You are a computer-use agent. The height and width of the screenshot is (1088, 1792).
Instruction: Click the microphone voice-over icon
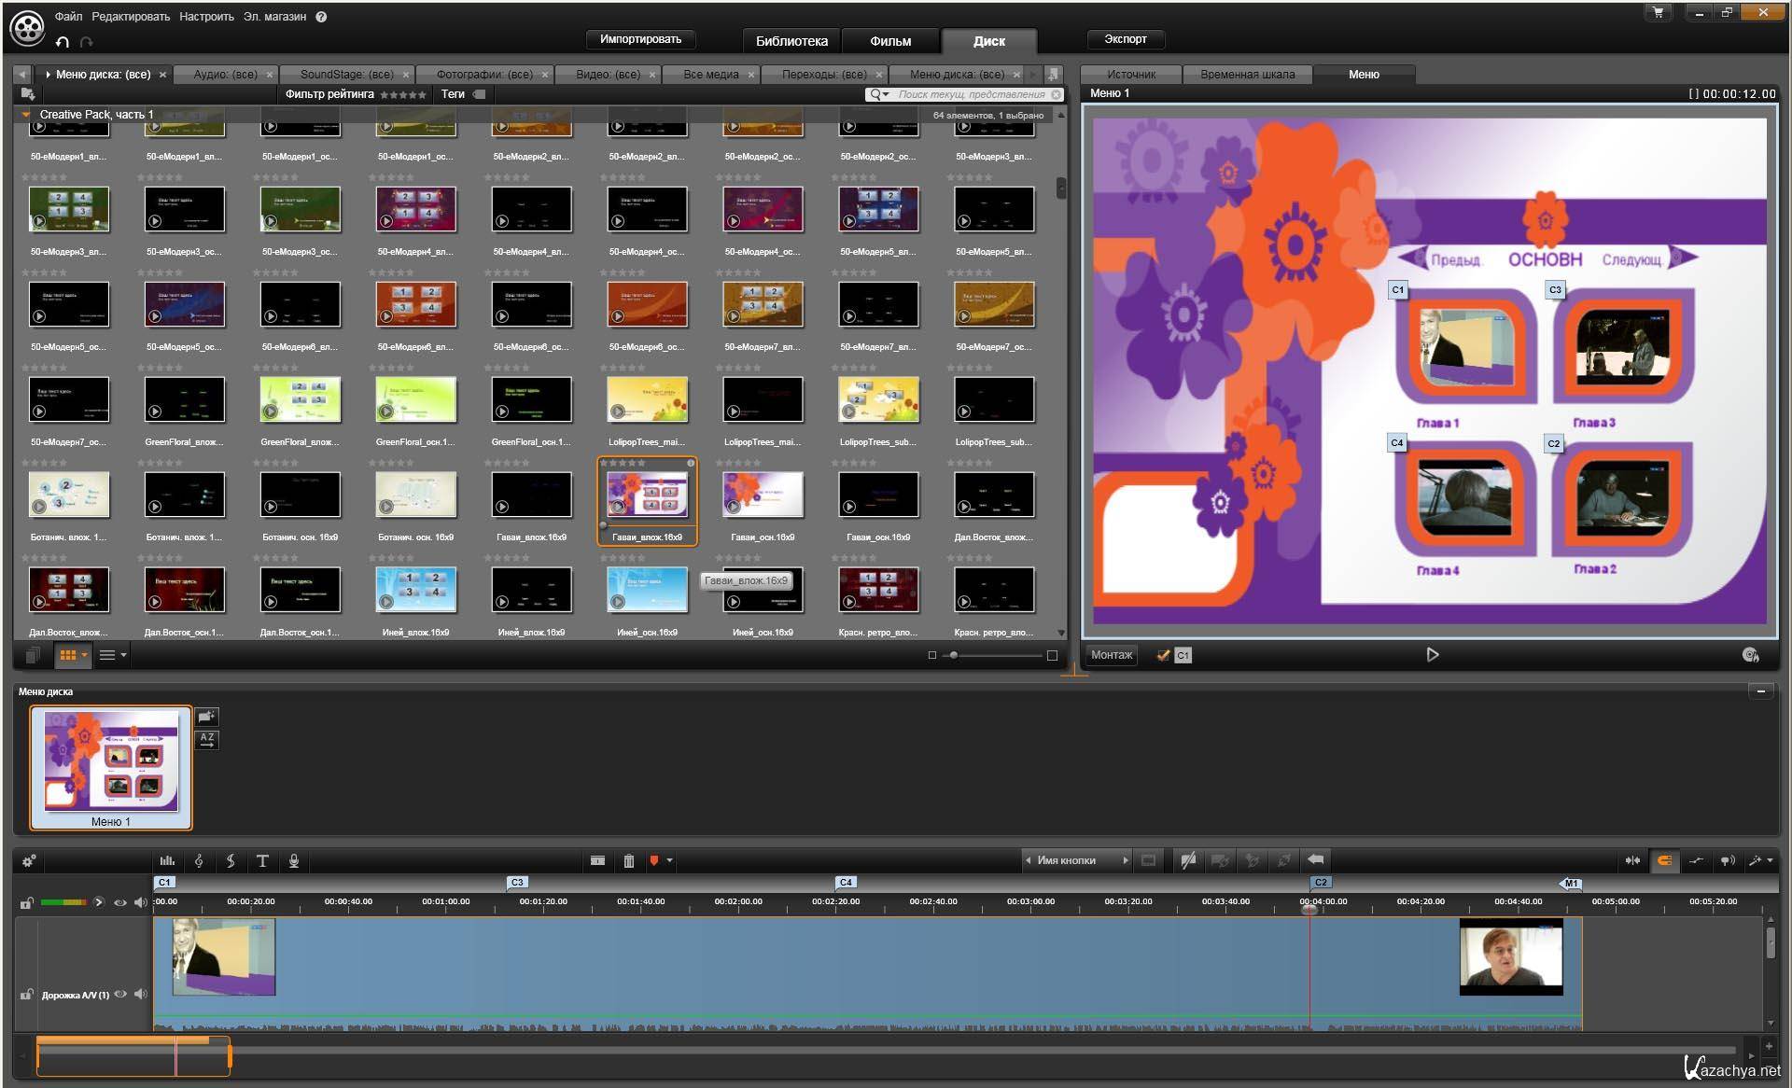coord(294,861)
